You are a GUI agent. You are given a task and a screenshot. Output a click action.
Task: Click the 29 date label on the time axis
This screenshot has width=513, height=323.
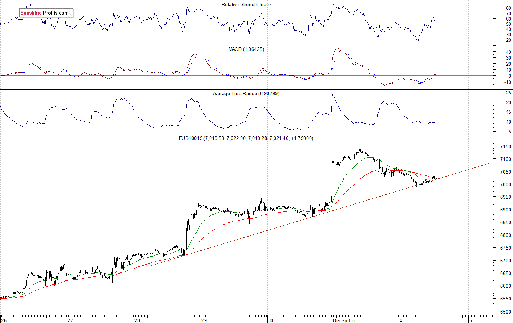pos(204,320)
